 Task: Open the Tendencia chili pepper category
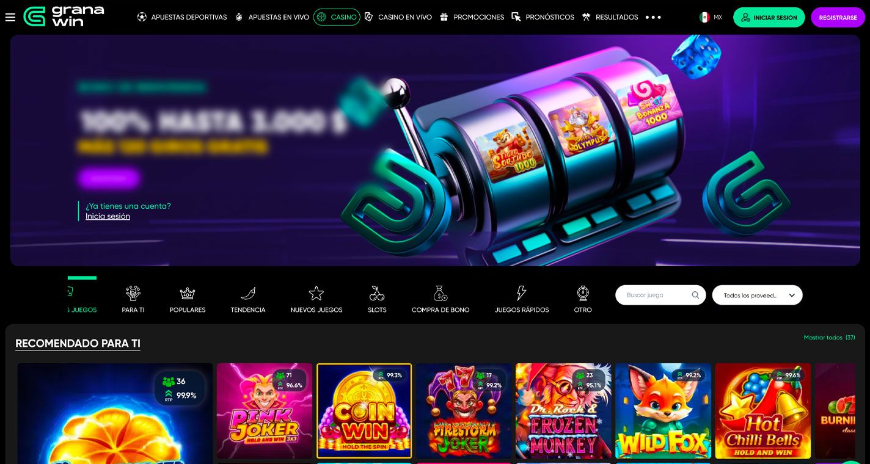(x=248, y=294)
